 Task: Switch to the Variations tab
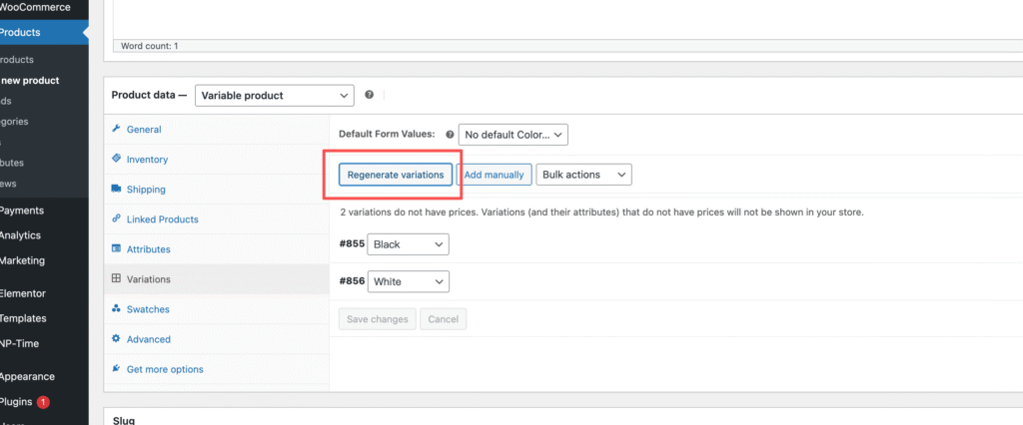tap(148, 279)
